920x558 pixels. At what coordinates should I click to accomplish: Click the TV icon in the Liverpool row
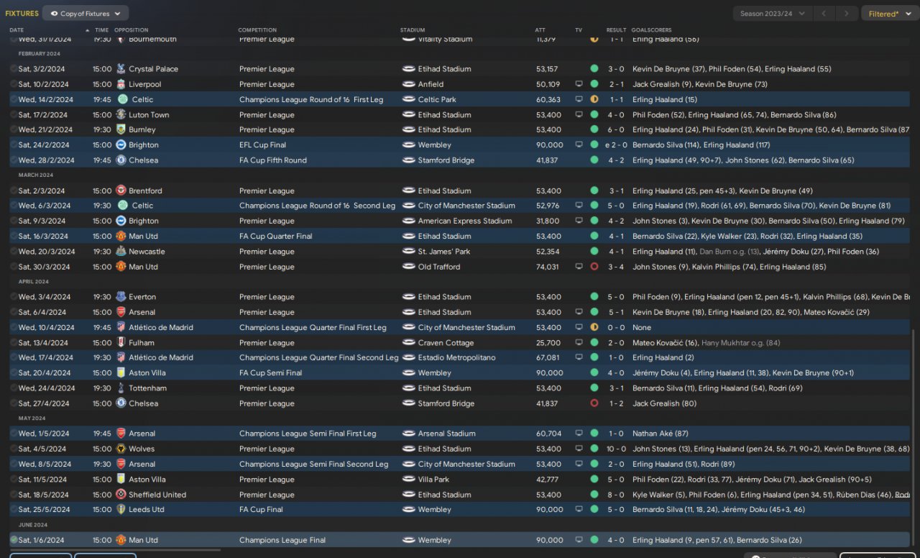click(x=579, y=84)
